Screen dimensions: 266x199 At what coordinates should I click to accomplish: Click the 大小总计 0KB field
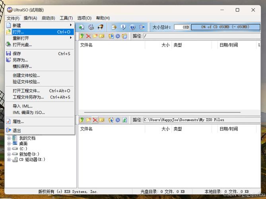pyautogui.click(x=182, y=27)
